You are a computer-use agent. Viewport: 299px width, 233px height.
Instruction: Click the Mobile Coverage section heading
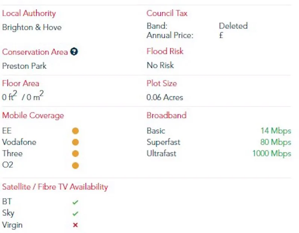[33, 116]
